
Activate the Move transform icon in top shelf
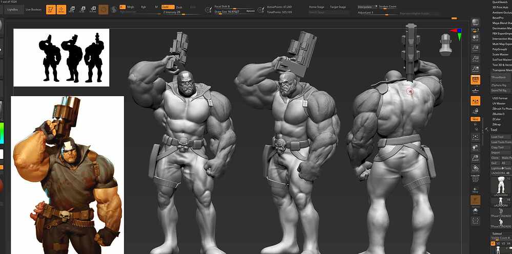[72, 9]
